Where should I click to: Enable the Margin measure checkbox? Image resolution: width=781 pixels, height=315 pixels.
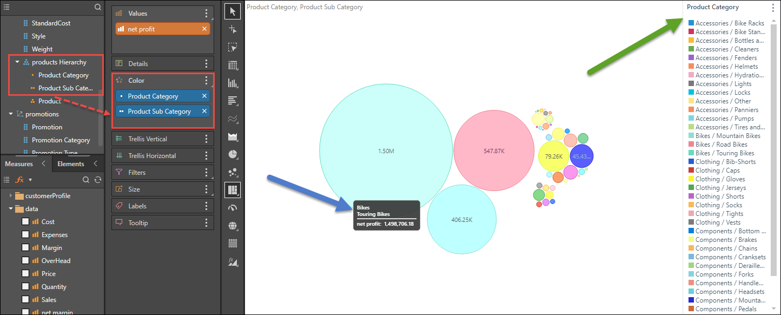tap(25, 248)
